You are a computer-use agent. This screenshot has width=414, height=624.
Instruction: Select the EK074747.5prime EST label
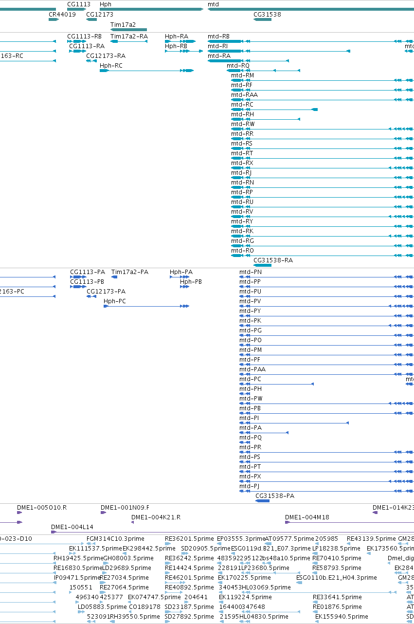154,597
